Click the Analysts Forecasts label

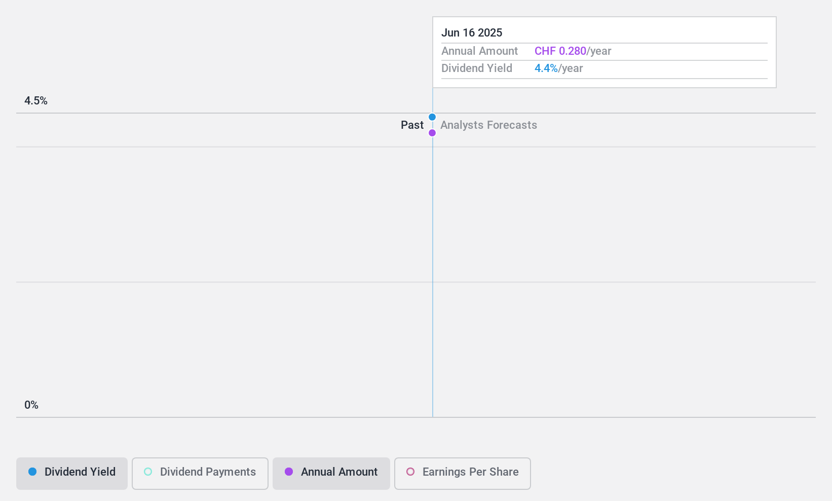coord(488,125)
